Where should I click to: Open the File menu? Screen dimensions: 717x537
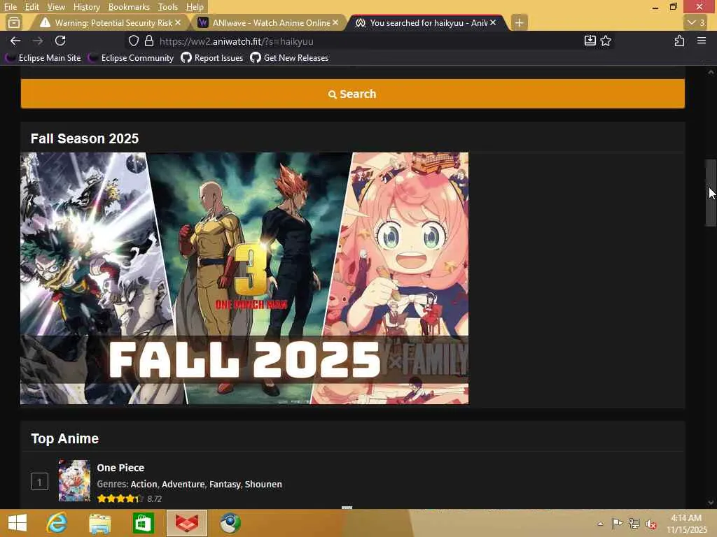click(10, 7)
